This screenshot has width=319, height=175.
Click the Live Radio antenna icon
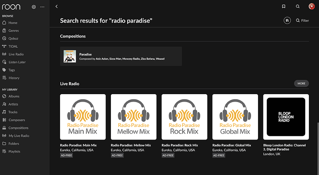pos(4,54)
